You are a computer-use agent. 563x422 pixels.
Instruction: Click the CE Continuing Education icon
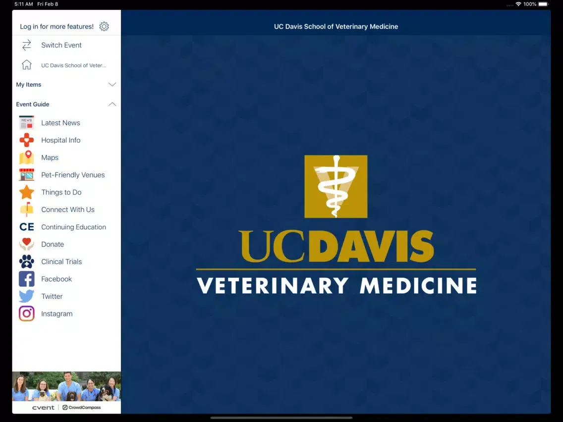pyautogui.click(x=27, y=227)
